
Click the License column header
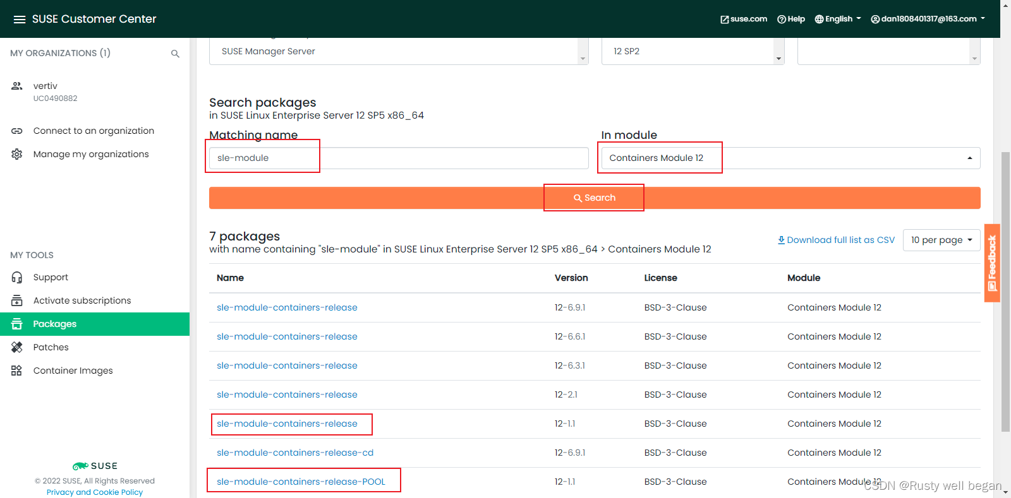660,278
